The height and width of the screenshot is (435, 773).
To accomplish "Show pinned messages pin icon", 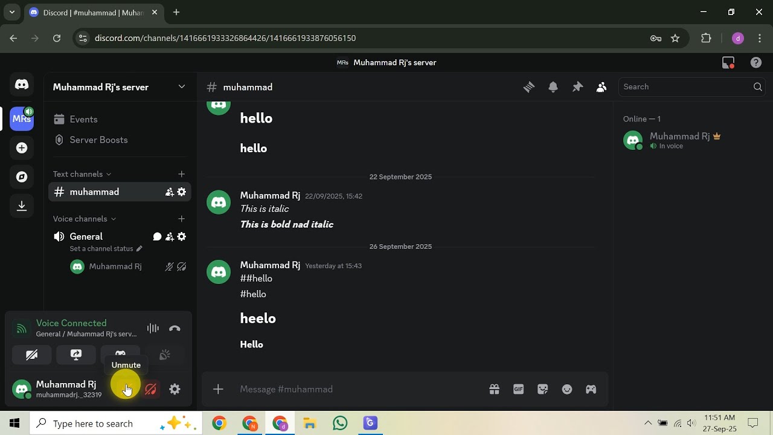I will point(577,87).
